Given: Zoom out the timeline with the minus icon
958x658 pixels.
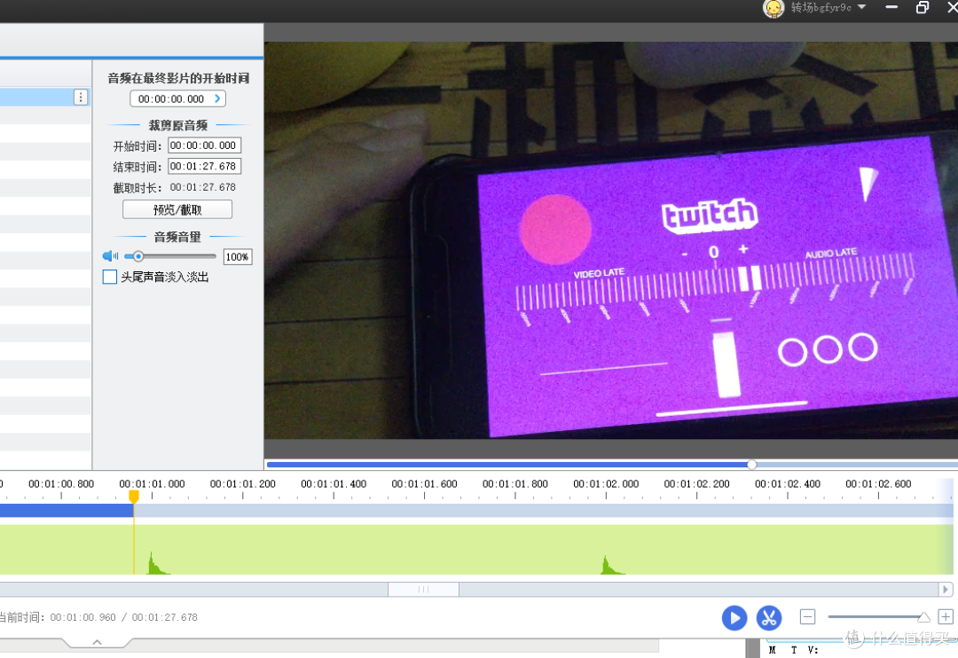Looking at the screenshot, I should tap(807, 617).
